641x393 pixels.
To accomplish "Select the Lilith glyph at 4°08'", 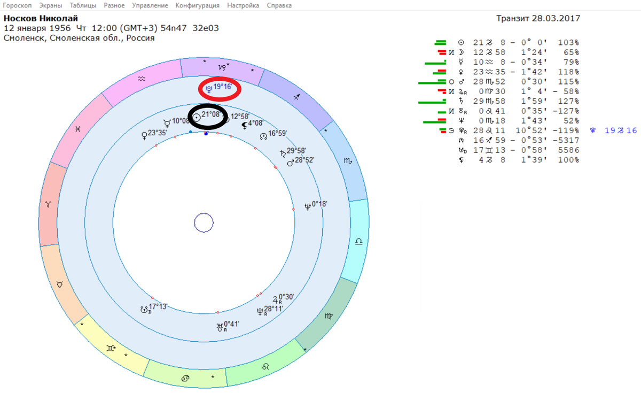I will 244,126.
